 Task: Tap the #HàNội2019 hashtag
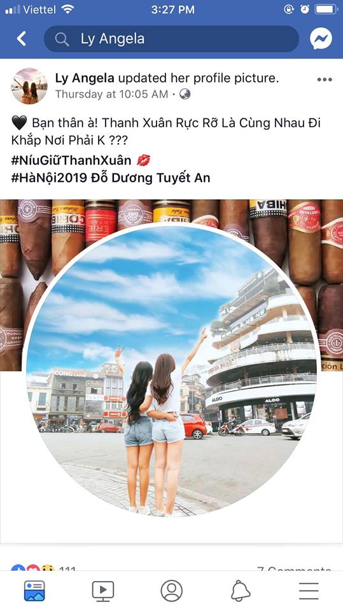point(49,178)
